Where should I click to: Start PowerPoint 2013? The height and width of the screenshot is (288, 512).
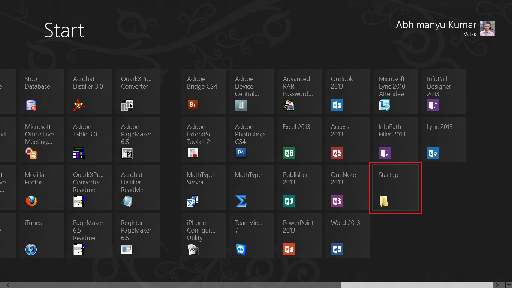(x=299, y=235)
